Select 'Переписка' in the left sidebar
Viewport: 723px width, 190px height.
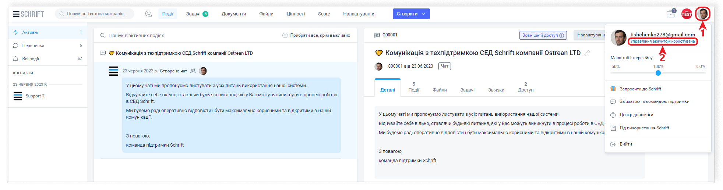[x=33, y=46]
